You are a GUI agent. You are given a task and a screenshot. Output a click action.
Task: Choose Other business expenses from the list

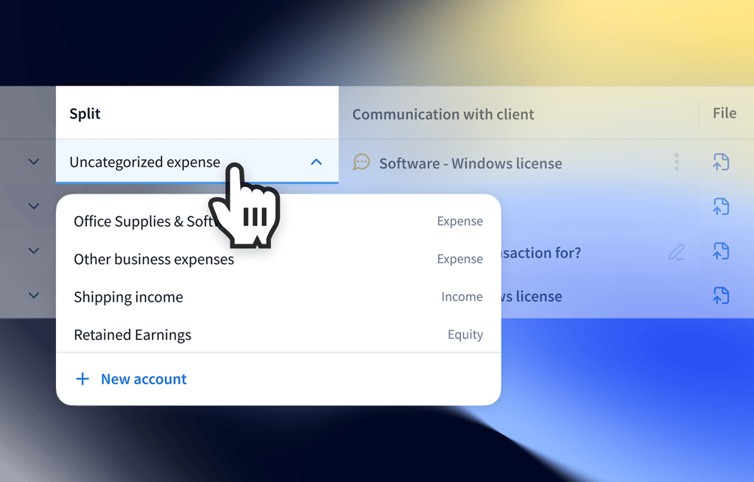154,259
